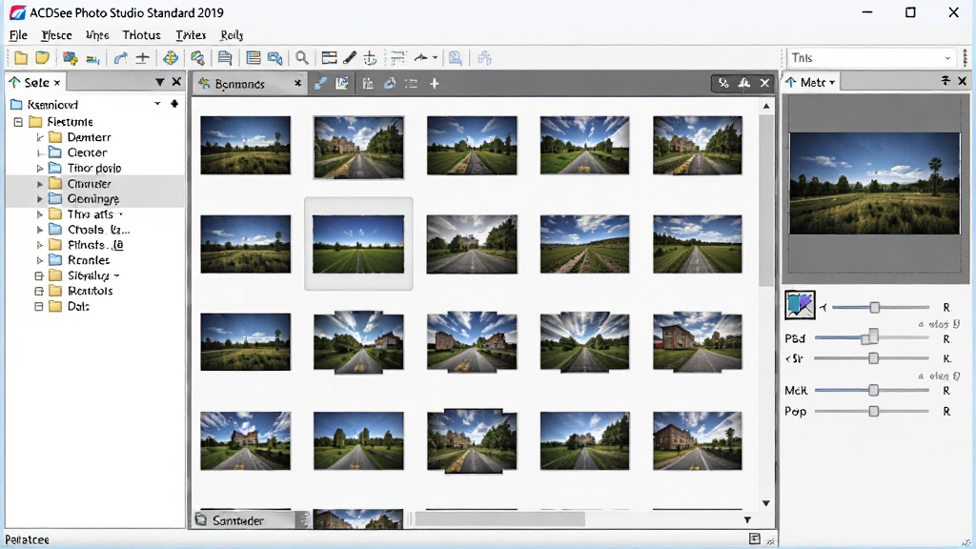This screenshot has height=549, width=976.
Task: Collapse the Flesturie root folder
Action: 18,122
